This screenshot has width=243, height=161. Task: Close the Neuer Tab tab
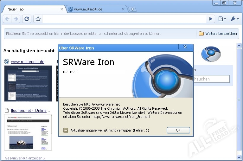[x=62, y=9]
